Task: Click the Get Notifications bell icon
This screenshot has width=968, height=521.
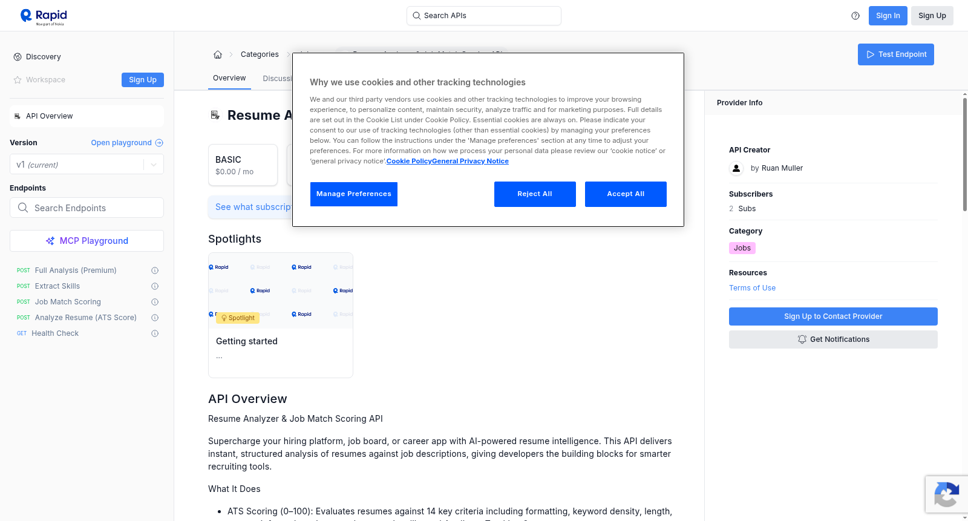Action: click(802, 339)
